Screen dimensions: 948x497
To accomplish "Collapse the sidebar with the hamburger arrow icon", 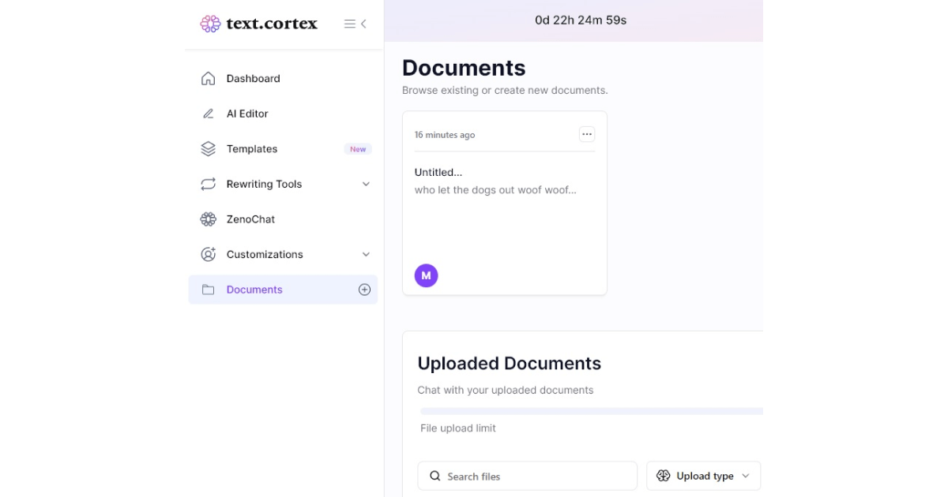I will click(x=355, y=24).
